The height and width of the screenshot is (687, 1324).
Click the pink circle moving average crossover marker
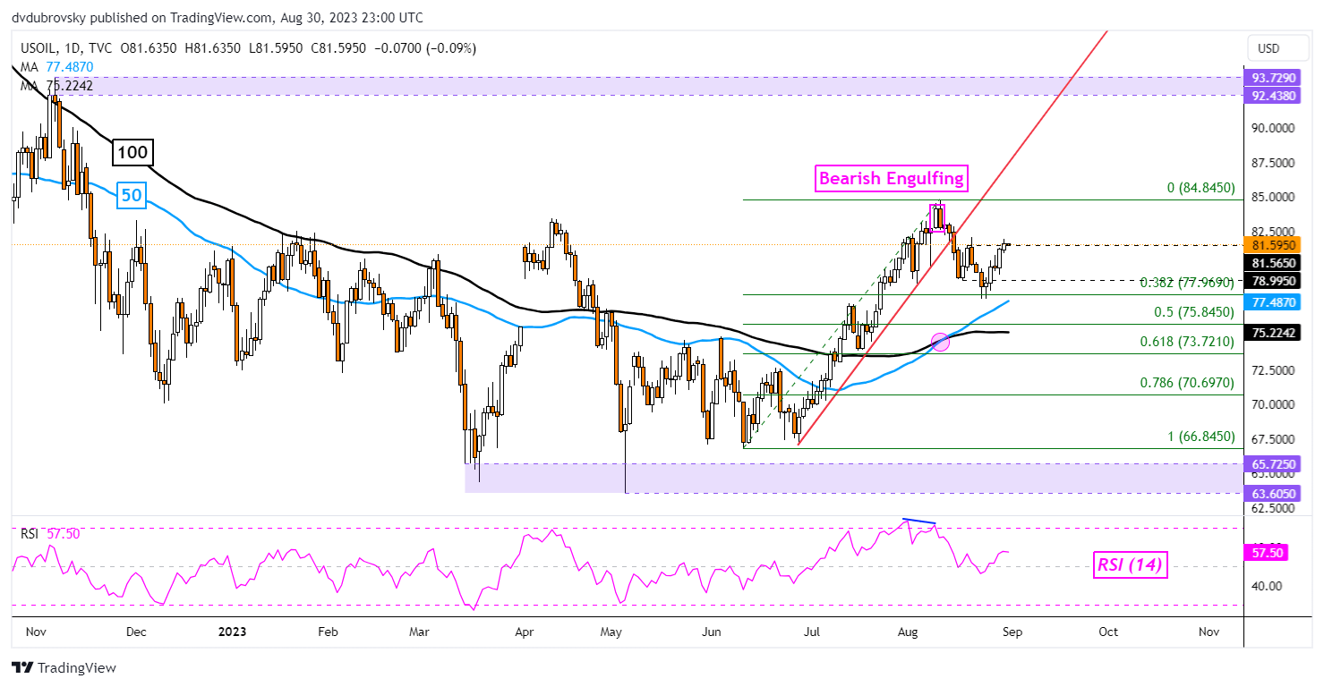[940, 342]
